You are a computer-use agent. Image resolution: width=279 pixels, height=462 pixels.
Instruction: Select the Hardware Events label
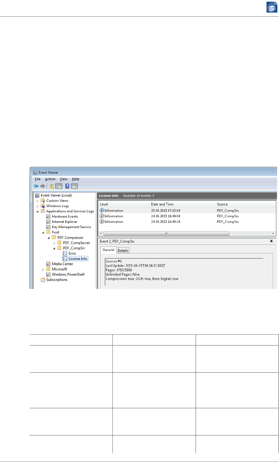65,216
